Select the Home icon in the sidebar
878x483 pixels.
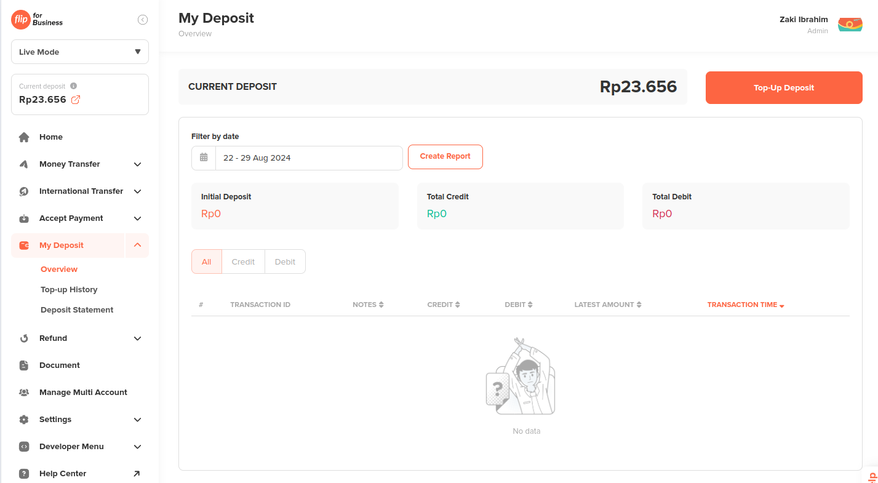point(23,137)
